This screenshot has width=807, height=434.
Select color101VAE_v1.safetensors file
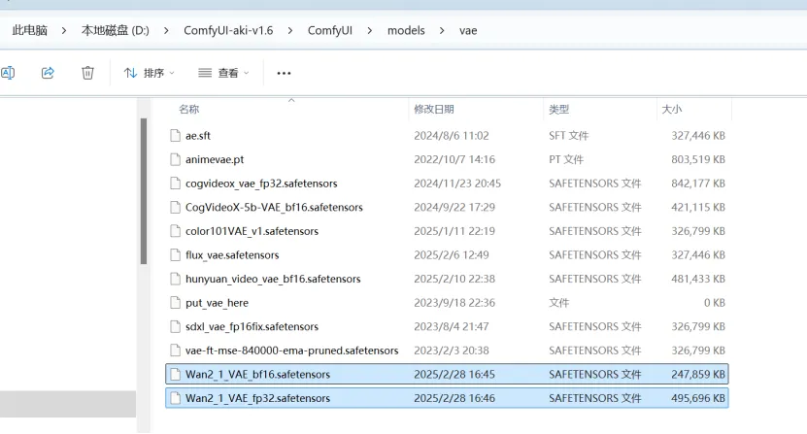(x=447, y=231)
